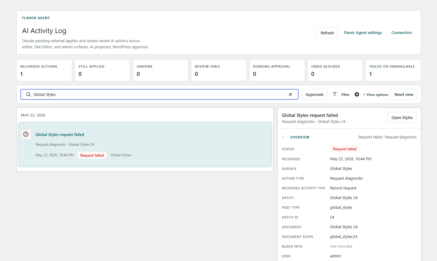This screenshot has height=261, width=437.
Task: Click the filter lines icon
Action: [x=335, y=94]
